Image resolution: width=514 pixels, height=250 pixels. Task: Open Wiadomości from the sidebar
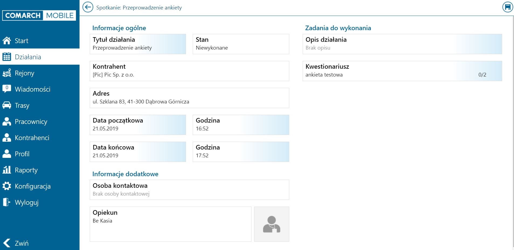(40, 89)
